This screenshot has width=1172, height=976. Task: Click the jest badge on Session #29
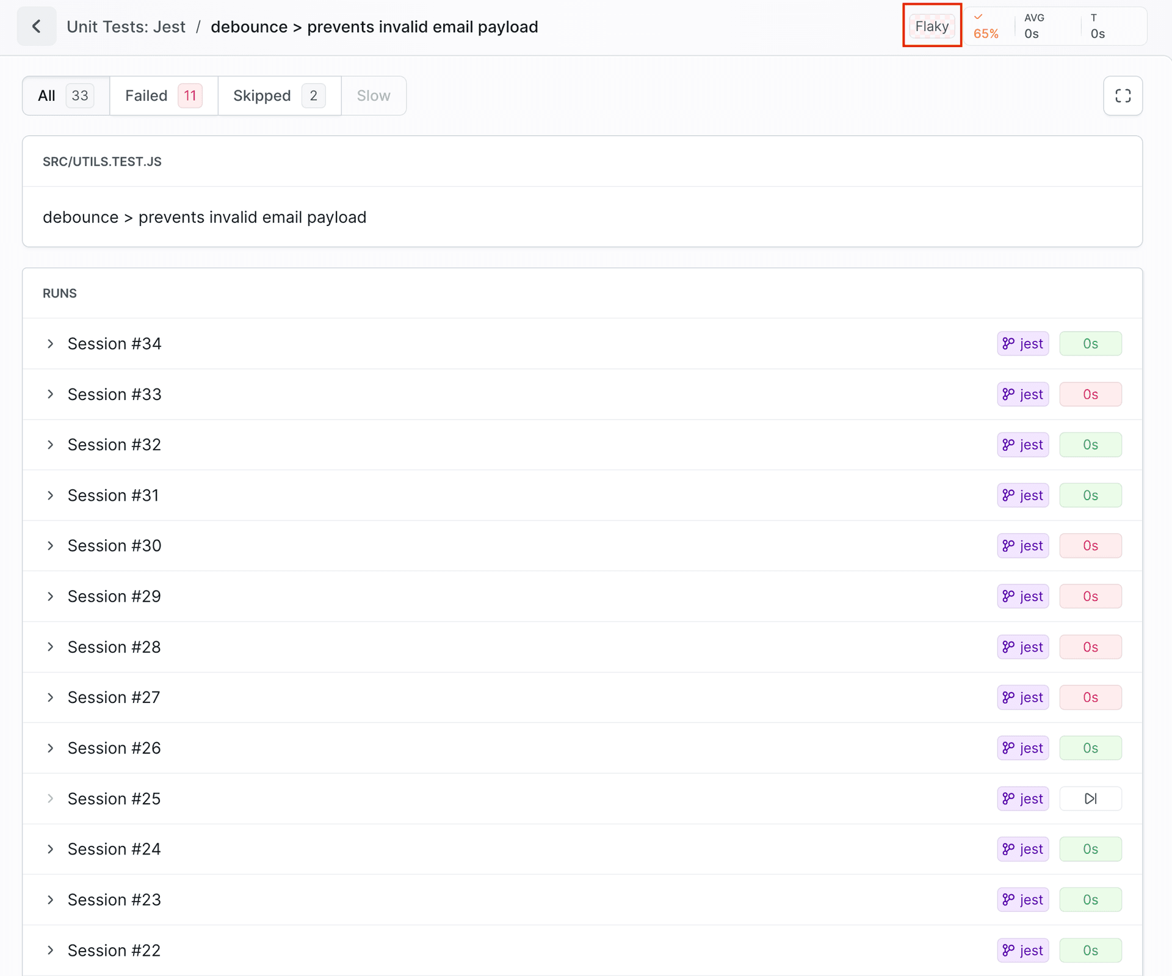1022,596
